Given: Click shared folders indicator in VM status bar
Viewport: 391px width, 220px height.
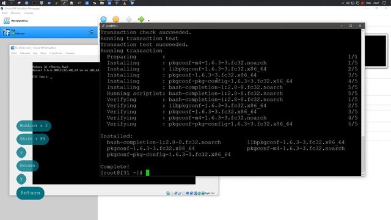Looking at the screenshot, I should click(x=188, y=193).
